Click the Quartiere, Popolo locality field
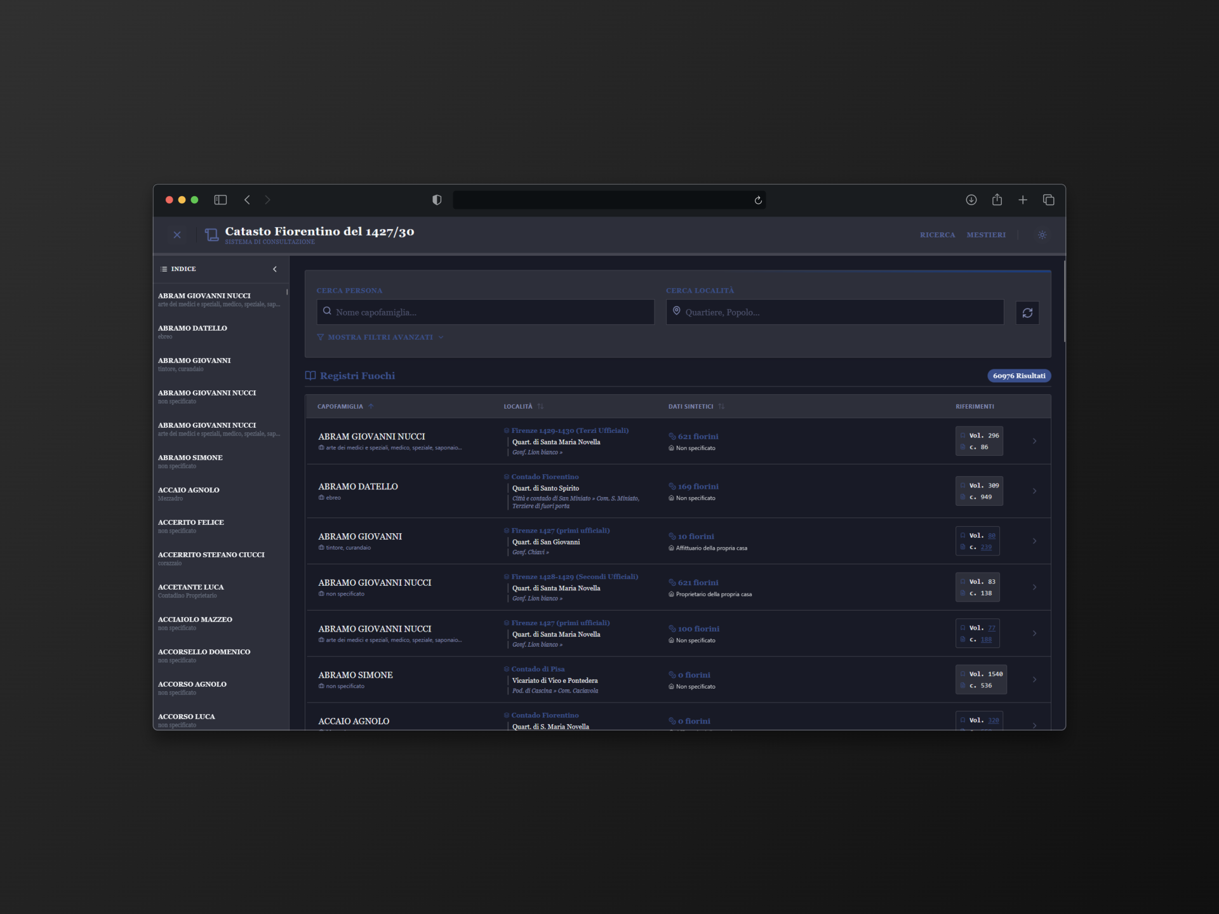This screenshot has height=914, width=1219. [835, 312]
